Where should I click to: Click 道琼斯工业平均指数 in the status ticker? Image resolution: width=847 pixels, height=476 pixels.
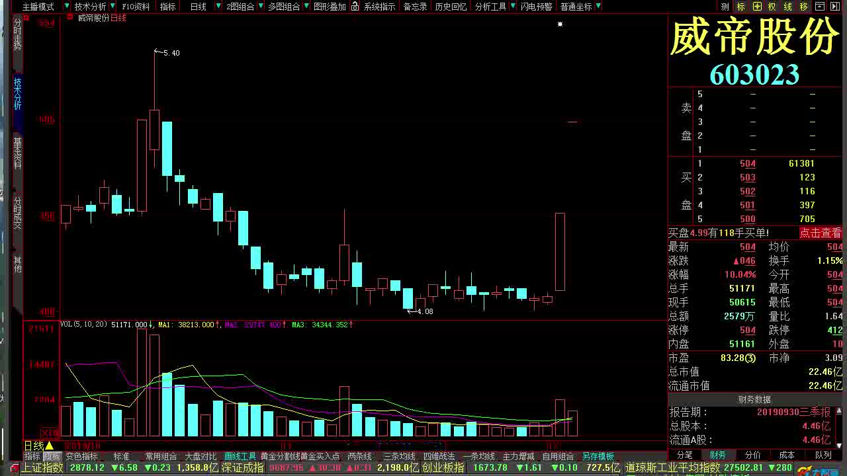pos(672,468)
